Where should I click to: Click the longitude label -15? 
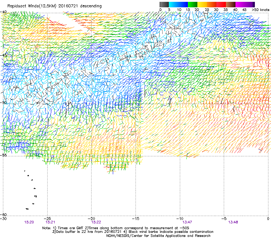pyautogui.click(x=135, y=219)
